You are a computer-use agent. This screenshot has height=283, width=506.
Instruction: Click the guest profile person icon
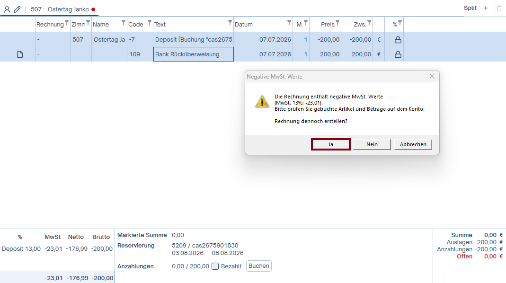(x=7, y=9)
